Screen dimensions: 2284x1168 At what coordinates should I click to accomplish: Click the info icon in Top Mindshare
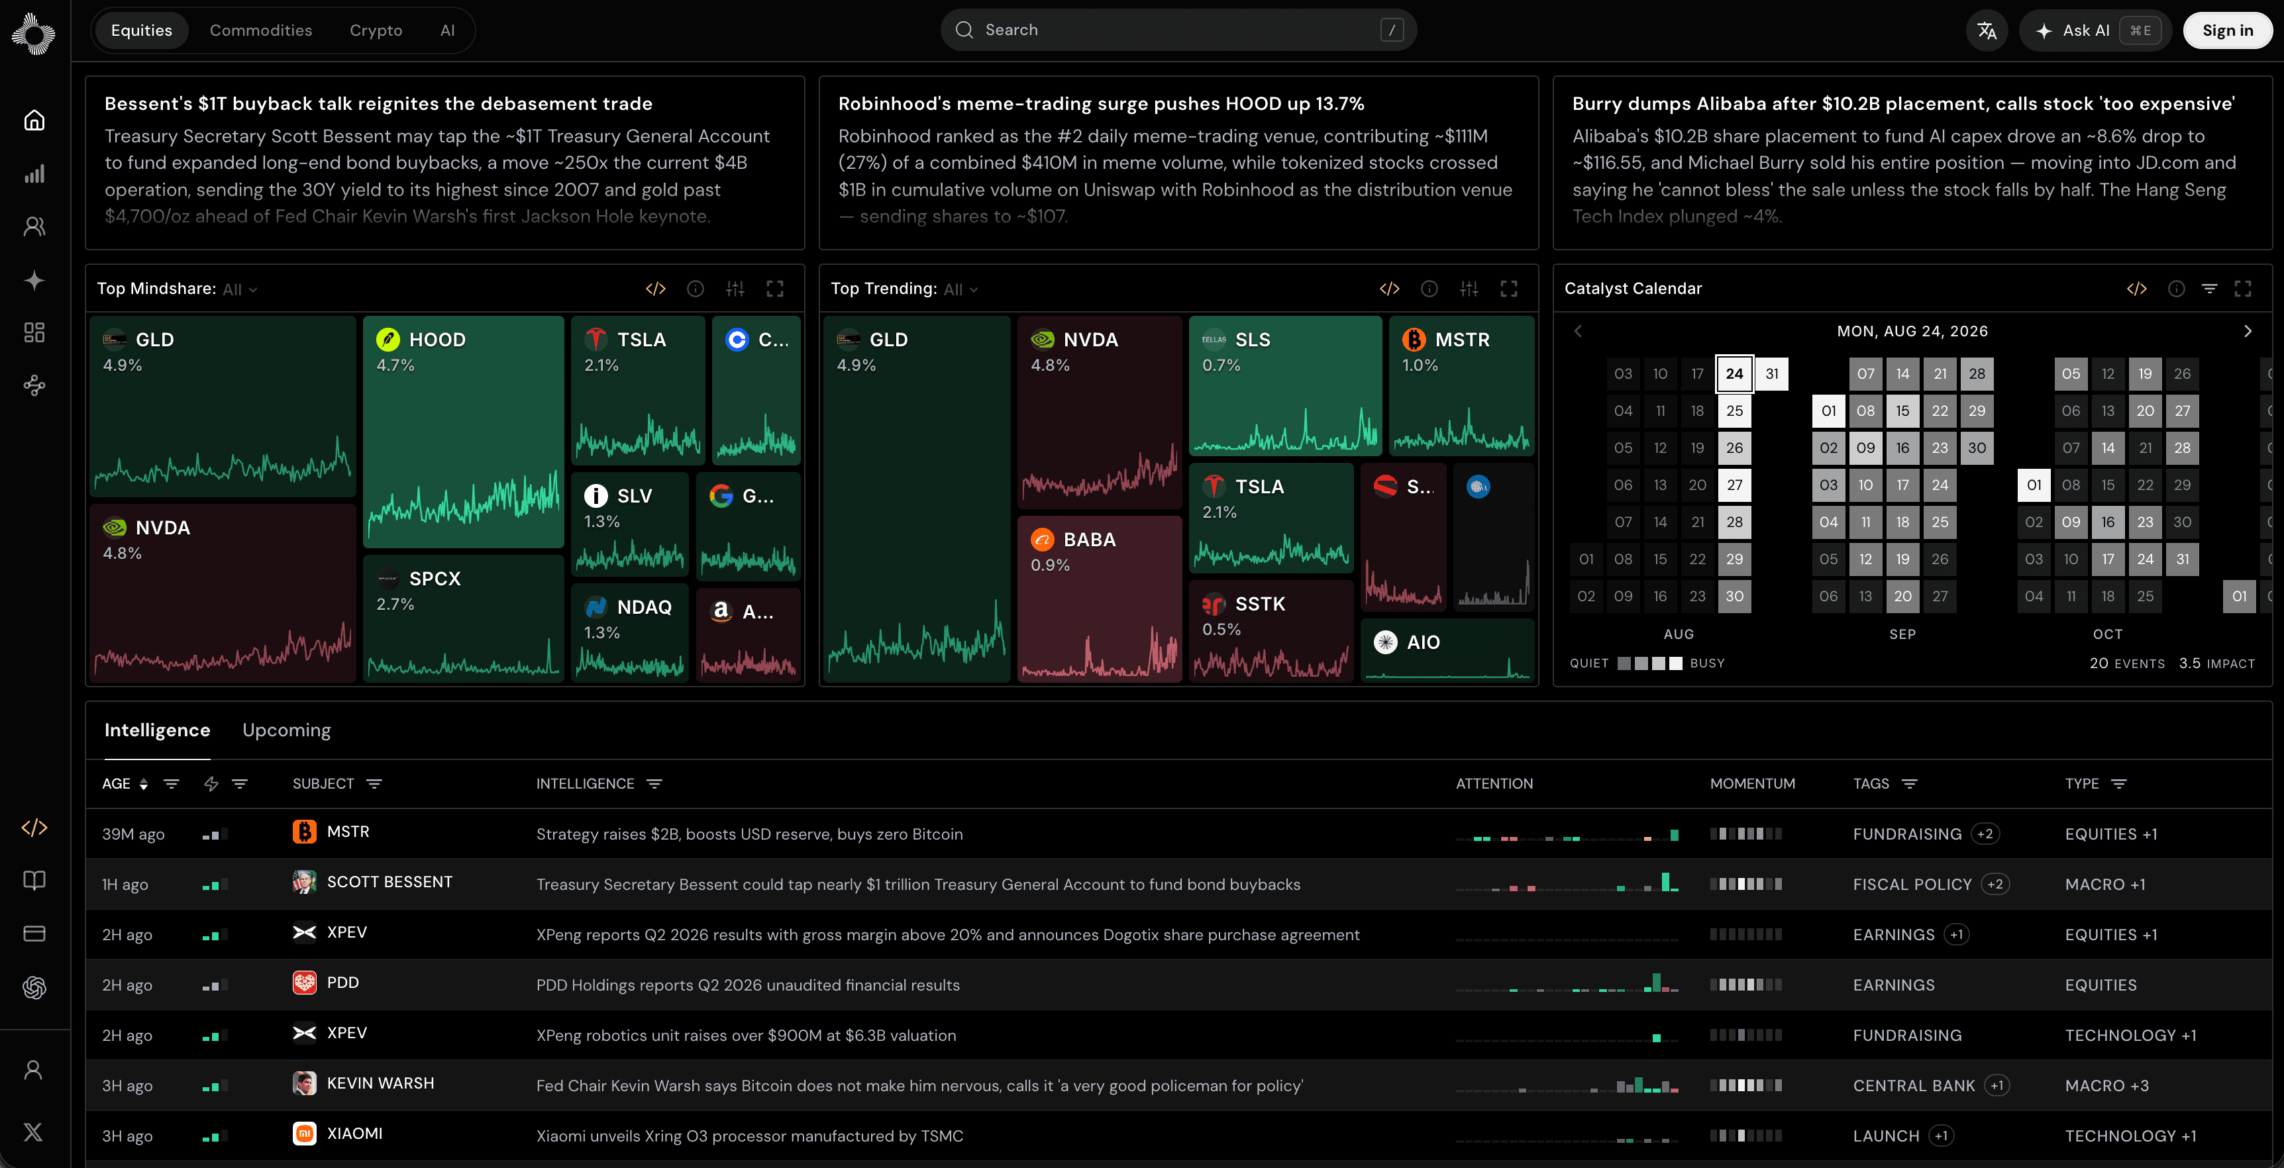pos(695,289)
